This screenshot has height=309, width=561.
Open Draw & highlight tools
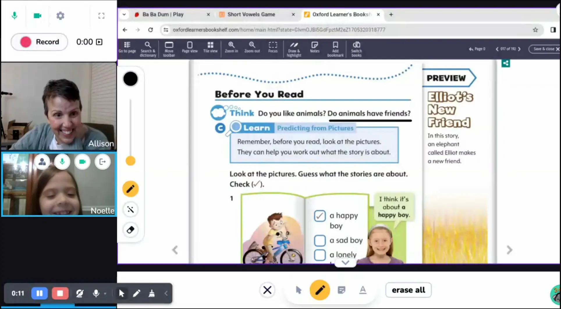pyautogui.click(x=294, y=49)
